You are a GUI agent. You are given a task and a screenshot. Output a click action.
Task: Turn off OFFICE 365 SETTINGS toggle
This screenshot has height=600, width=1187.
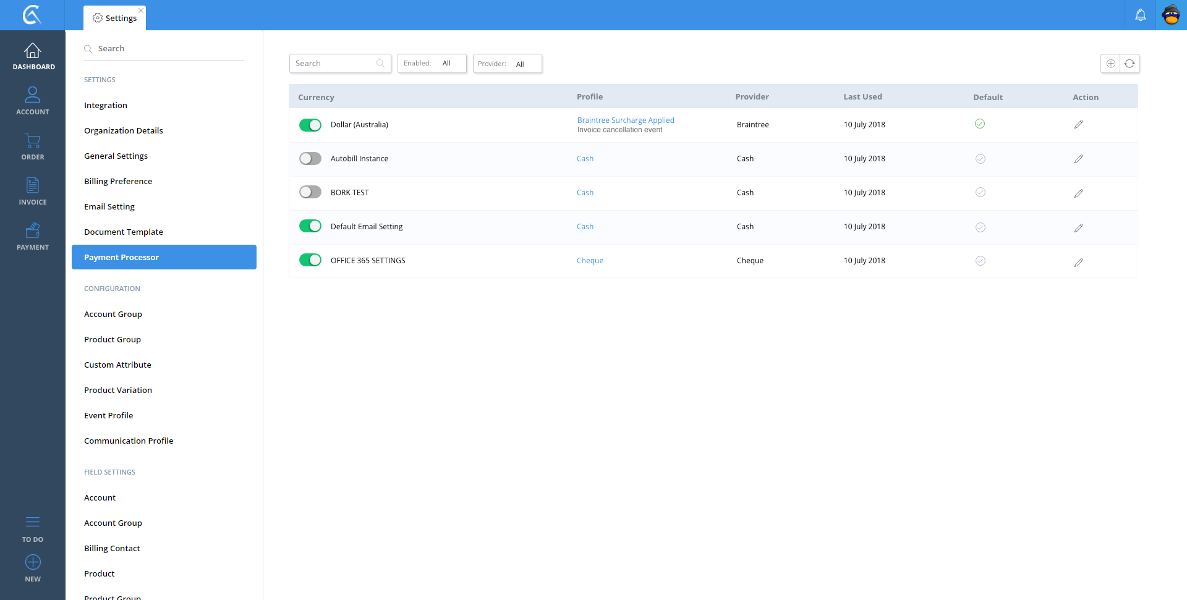310,260
